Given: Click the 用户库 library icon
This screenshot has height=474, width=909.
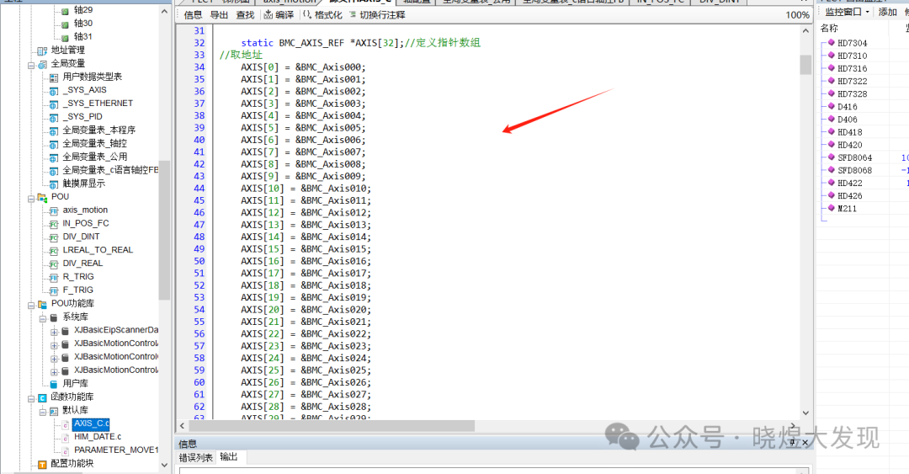Looking at the screenshot, I should 54,384.
